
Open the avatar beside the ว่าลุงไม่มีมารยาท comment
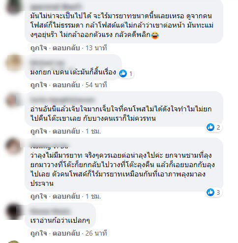click(x=14, y=146)
